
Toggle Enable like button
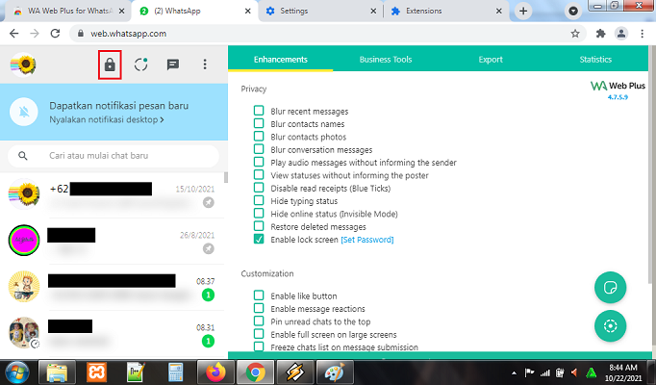tap(259, 295)
